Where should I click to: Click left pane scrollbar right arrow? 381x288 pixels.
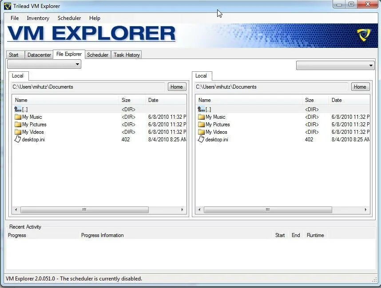pyautogui.click(x=182, y=210)
